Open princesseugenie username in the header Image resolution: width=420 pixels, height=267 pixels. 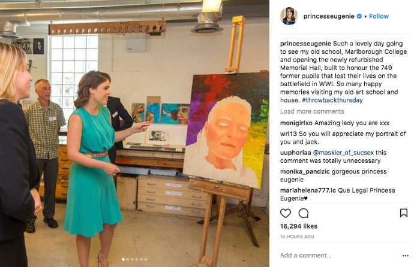pyautogui.click(x=329, y=16)
